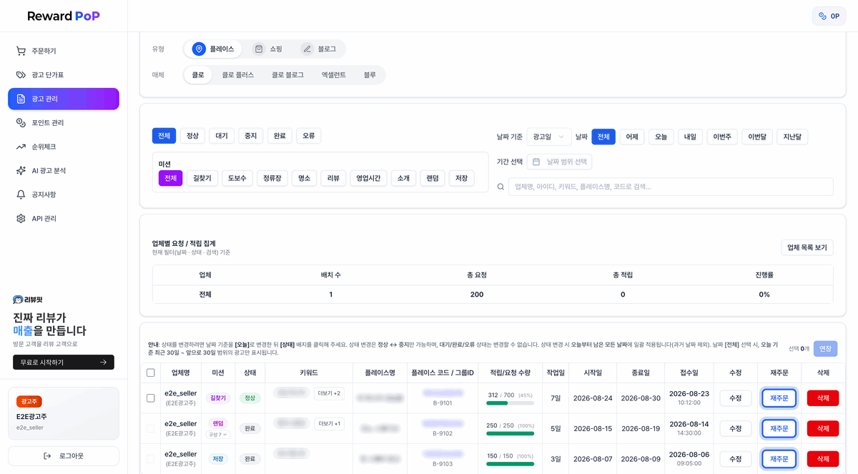Viewport: 858px width, 474px height.
Task: Click the search magnifier icon
Action: pyautogui.click(x=500, y=187)
